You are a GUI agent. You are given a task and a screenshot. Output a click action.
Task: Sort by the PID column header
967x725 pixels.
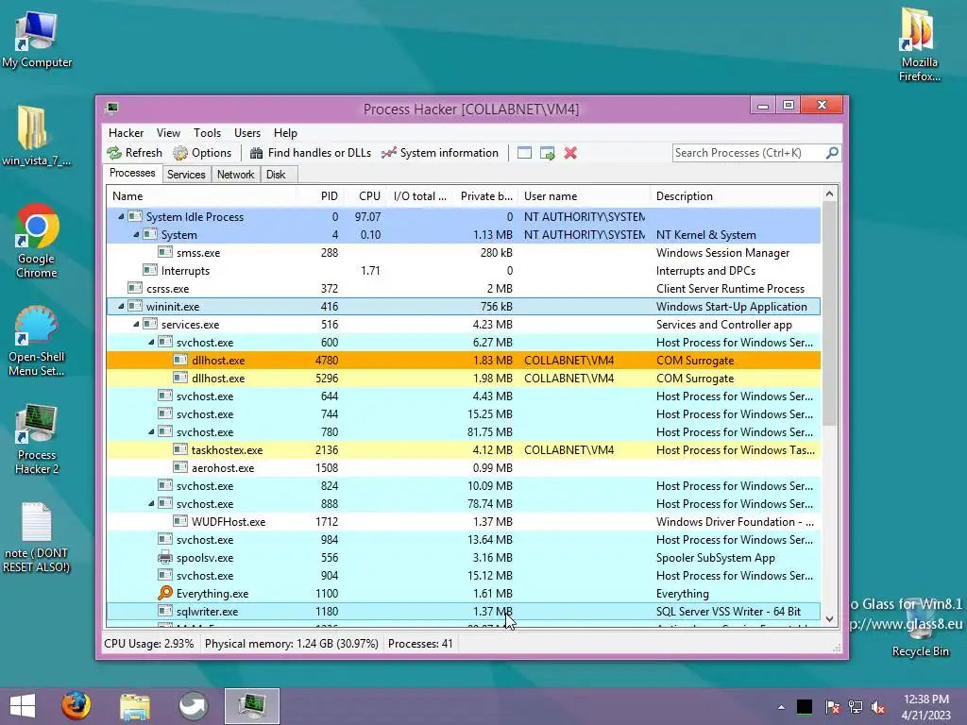[x=320, y=196]
